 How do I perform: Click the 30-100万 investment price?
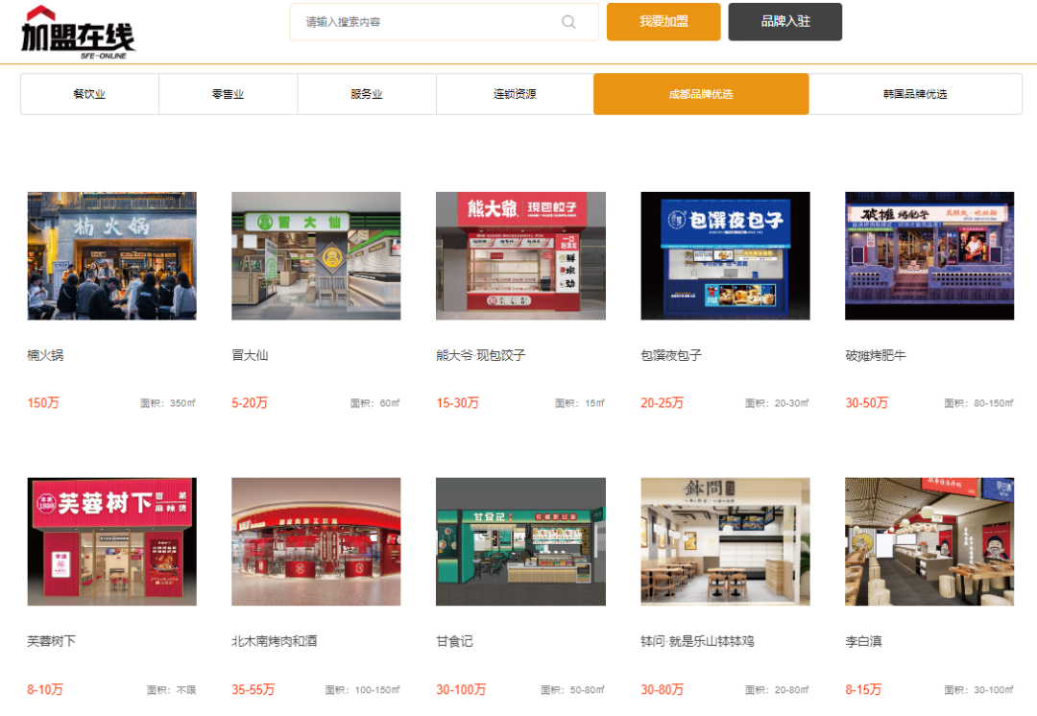460,689
